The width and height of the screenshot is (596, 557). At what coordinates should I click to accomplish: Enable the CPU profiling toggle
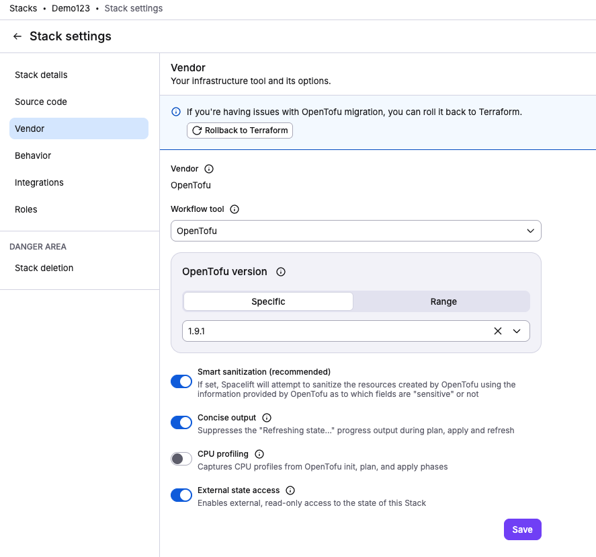181,459
